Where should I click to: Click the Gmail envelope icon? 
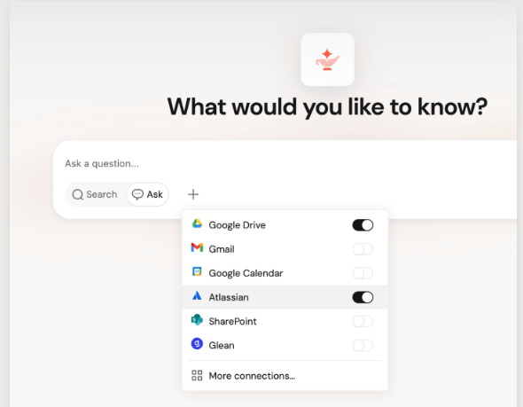pyautogui.click(x=197, y=247)
